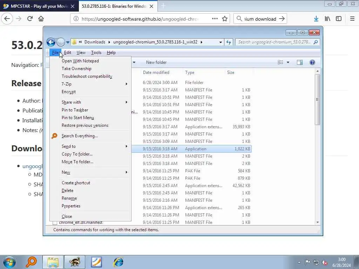Click the New folder button

click(x=156, y=62)
